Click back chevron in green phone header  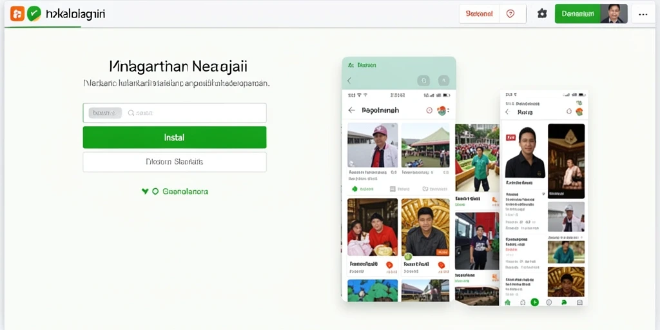349,81
